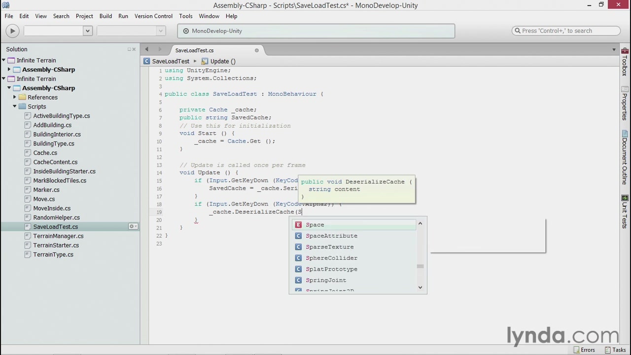Viewport: 631px width, 355px height.
Task: Click the TerrainStarter.cs file icon
Action: click(28, 246)
